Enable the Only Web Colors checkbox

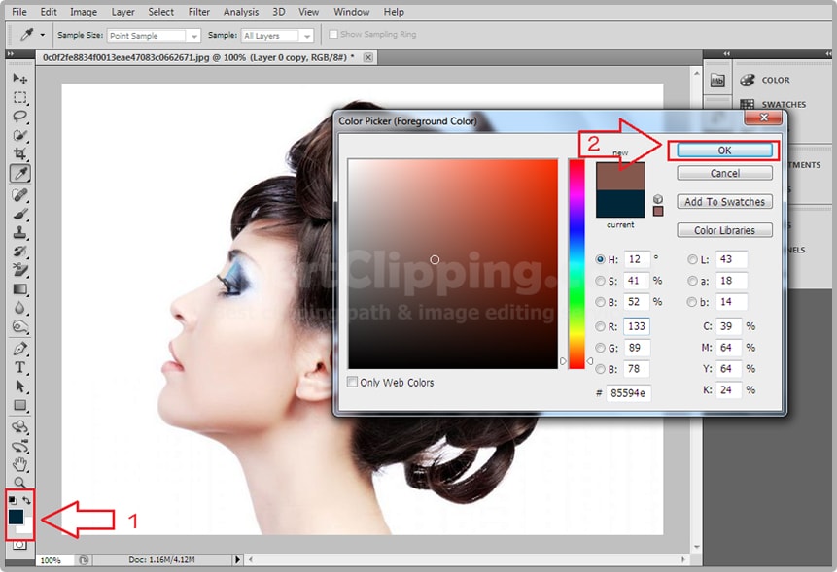[353, 383]
